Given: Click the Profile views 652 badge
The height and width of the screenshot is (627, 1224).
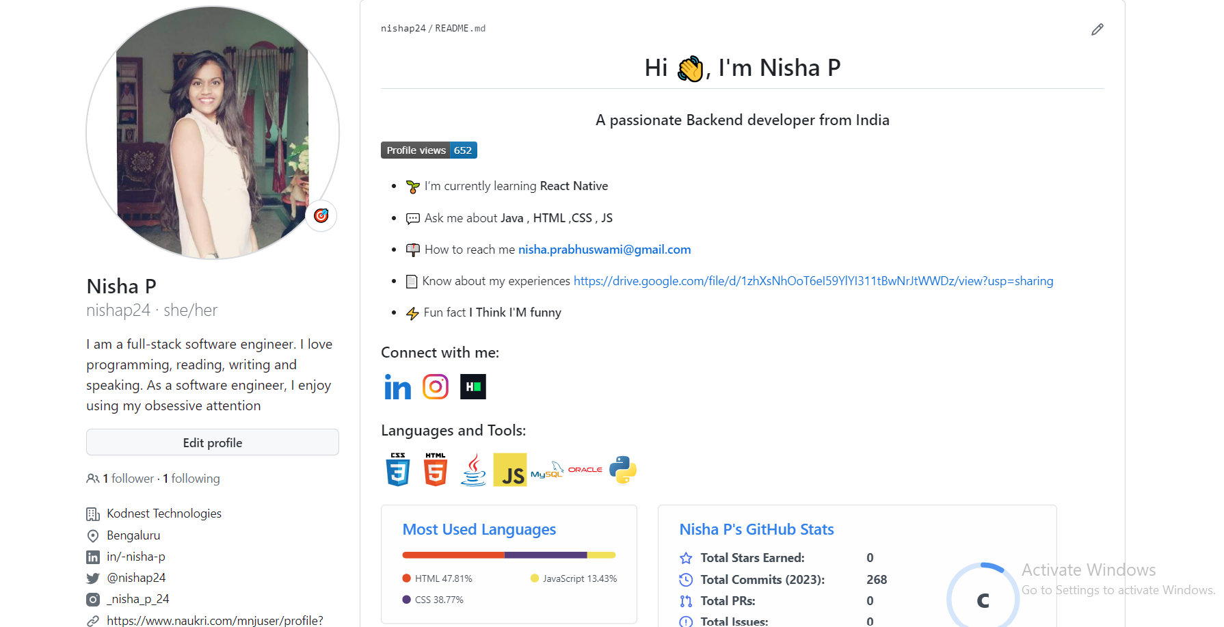Looking at the screenshot, I should pyautogui.click(x=429, y=150).
